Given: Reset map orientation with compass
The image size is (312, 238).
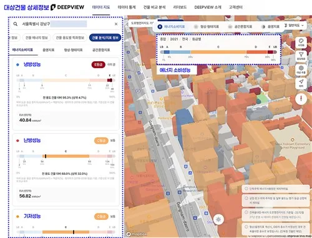Looking at the screenshot, I should point(301,99).
